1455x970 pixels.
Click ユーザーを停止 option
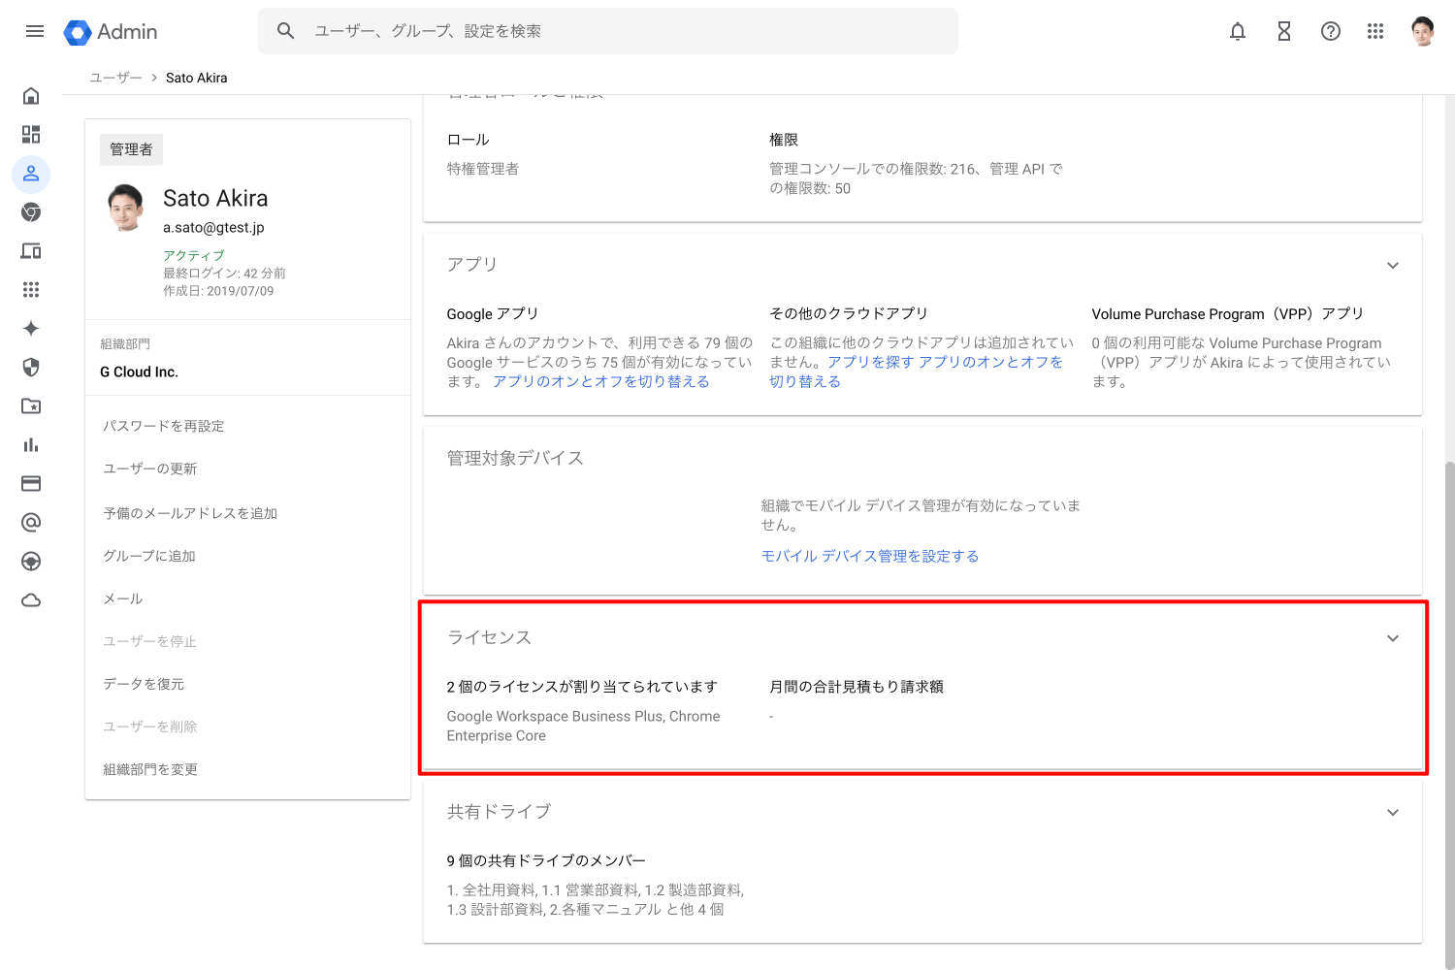click(150, 641)
